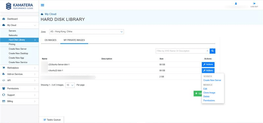The image size is (263, 123).
Task: Expand the Billing menu chevron
Action: pos(35,101)
